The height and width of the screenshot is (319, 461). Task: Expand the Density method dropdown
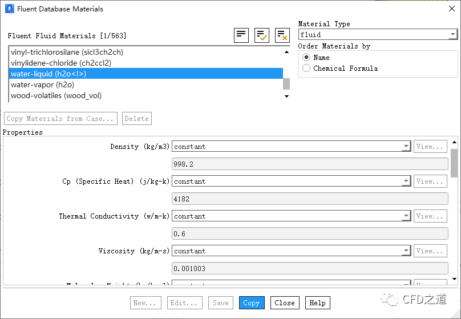(291, 147)
